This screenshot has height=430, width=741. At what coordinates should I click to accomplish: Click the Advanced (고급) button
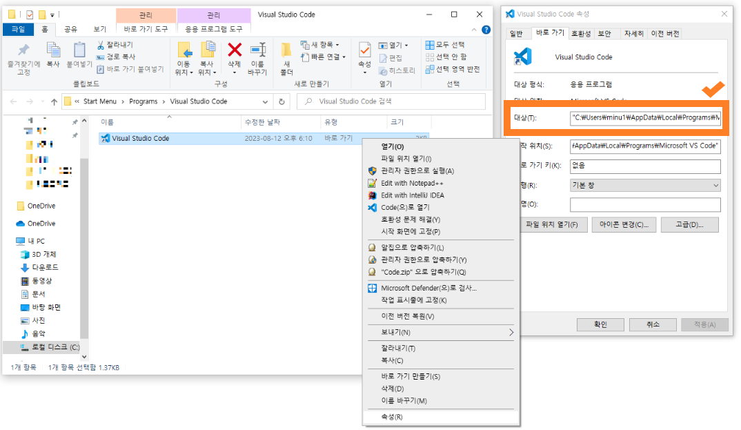689,225
